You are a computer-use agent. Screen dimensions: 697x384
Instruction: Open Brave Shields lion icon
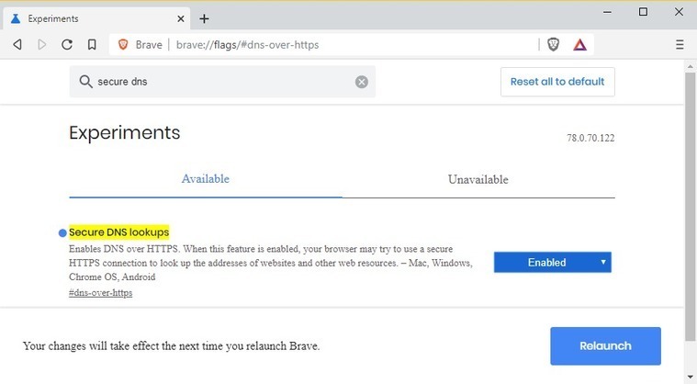pyautogui.click(x=553, y=44)
